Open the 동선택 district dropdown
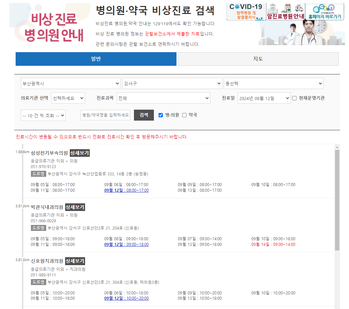Image resolution: width=349 pixels, height=309 pixels. 273,83
